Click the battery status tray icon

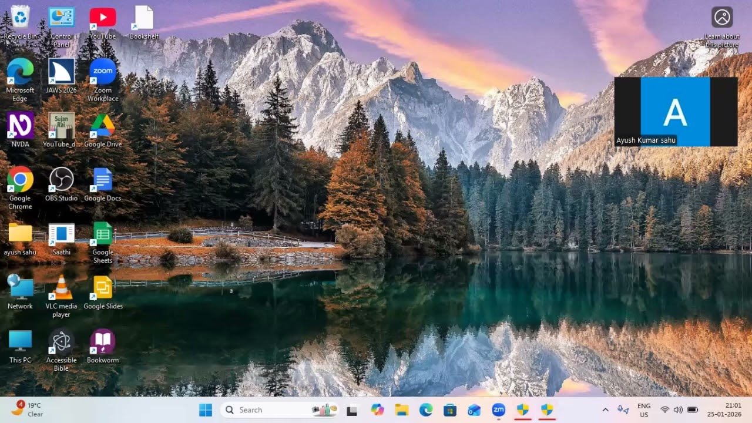692,410
